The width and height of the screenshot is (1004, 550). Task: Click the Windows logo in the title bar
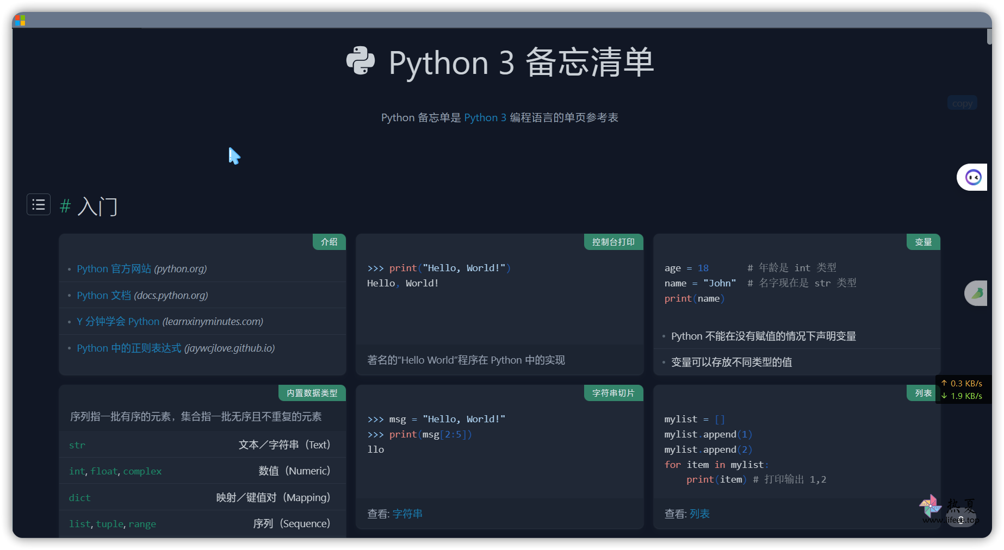point(20,21)
